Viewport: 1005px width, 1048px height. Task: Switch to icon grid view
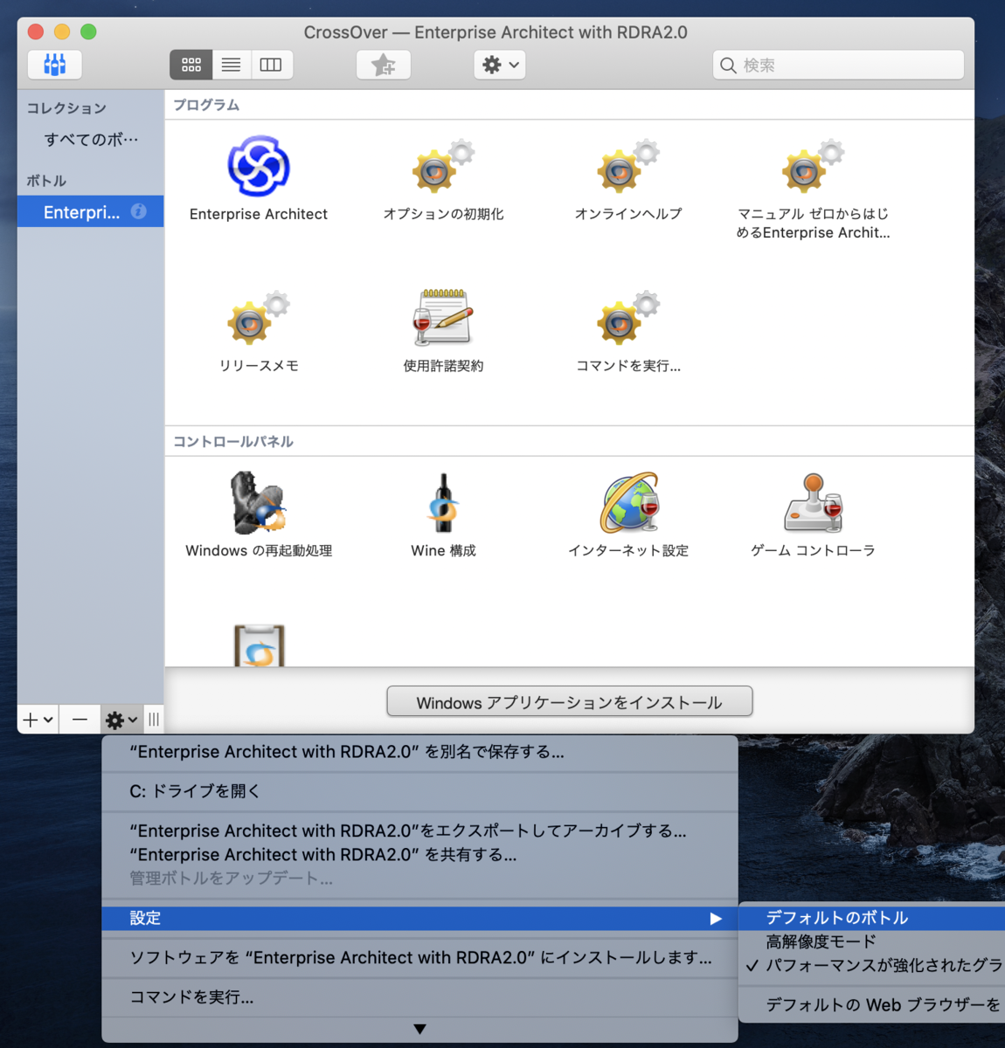pyautogui.click(x=191, y=65)
